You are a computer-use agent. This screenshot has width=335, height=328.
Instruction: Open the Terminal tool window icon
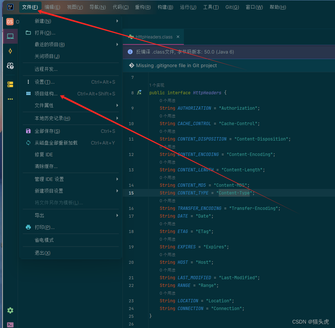(10, 325)
